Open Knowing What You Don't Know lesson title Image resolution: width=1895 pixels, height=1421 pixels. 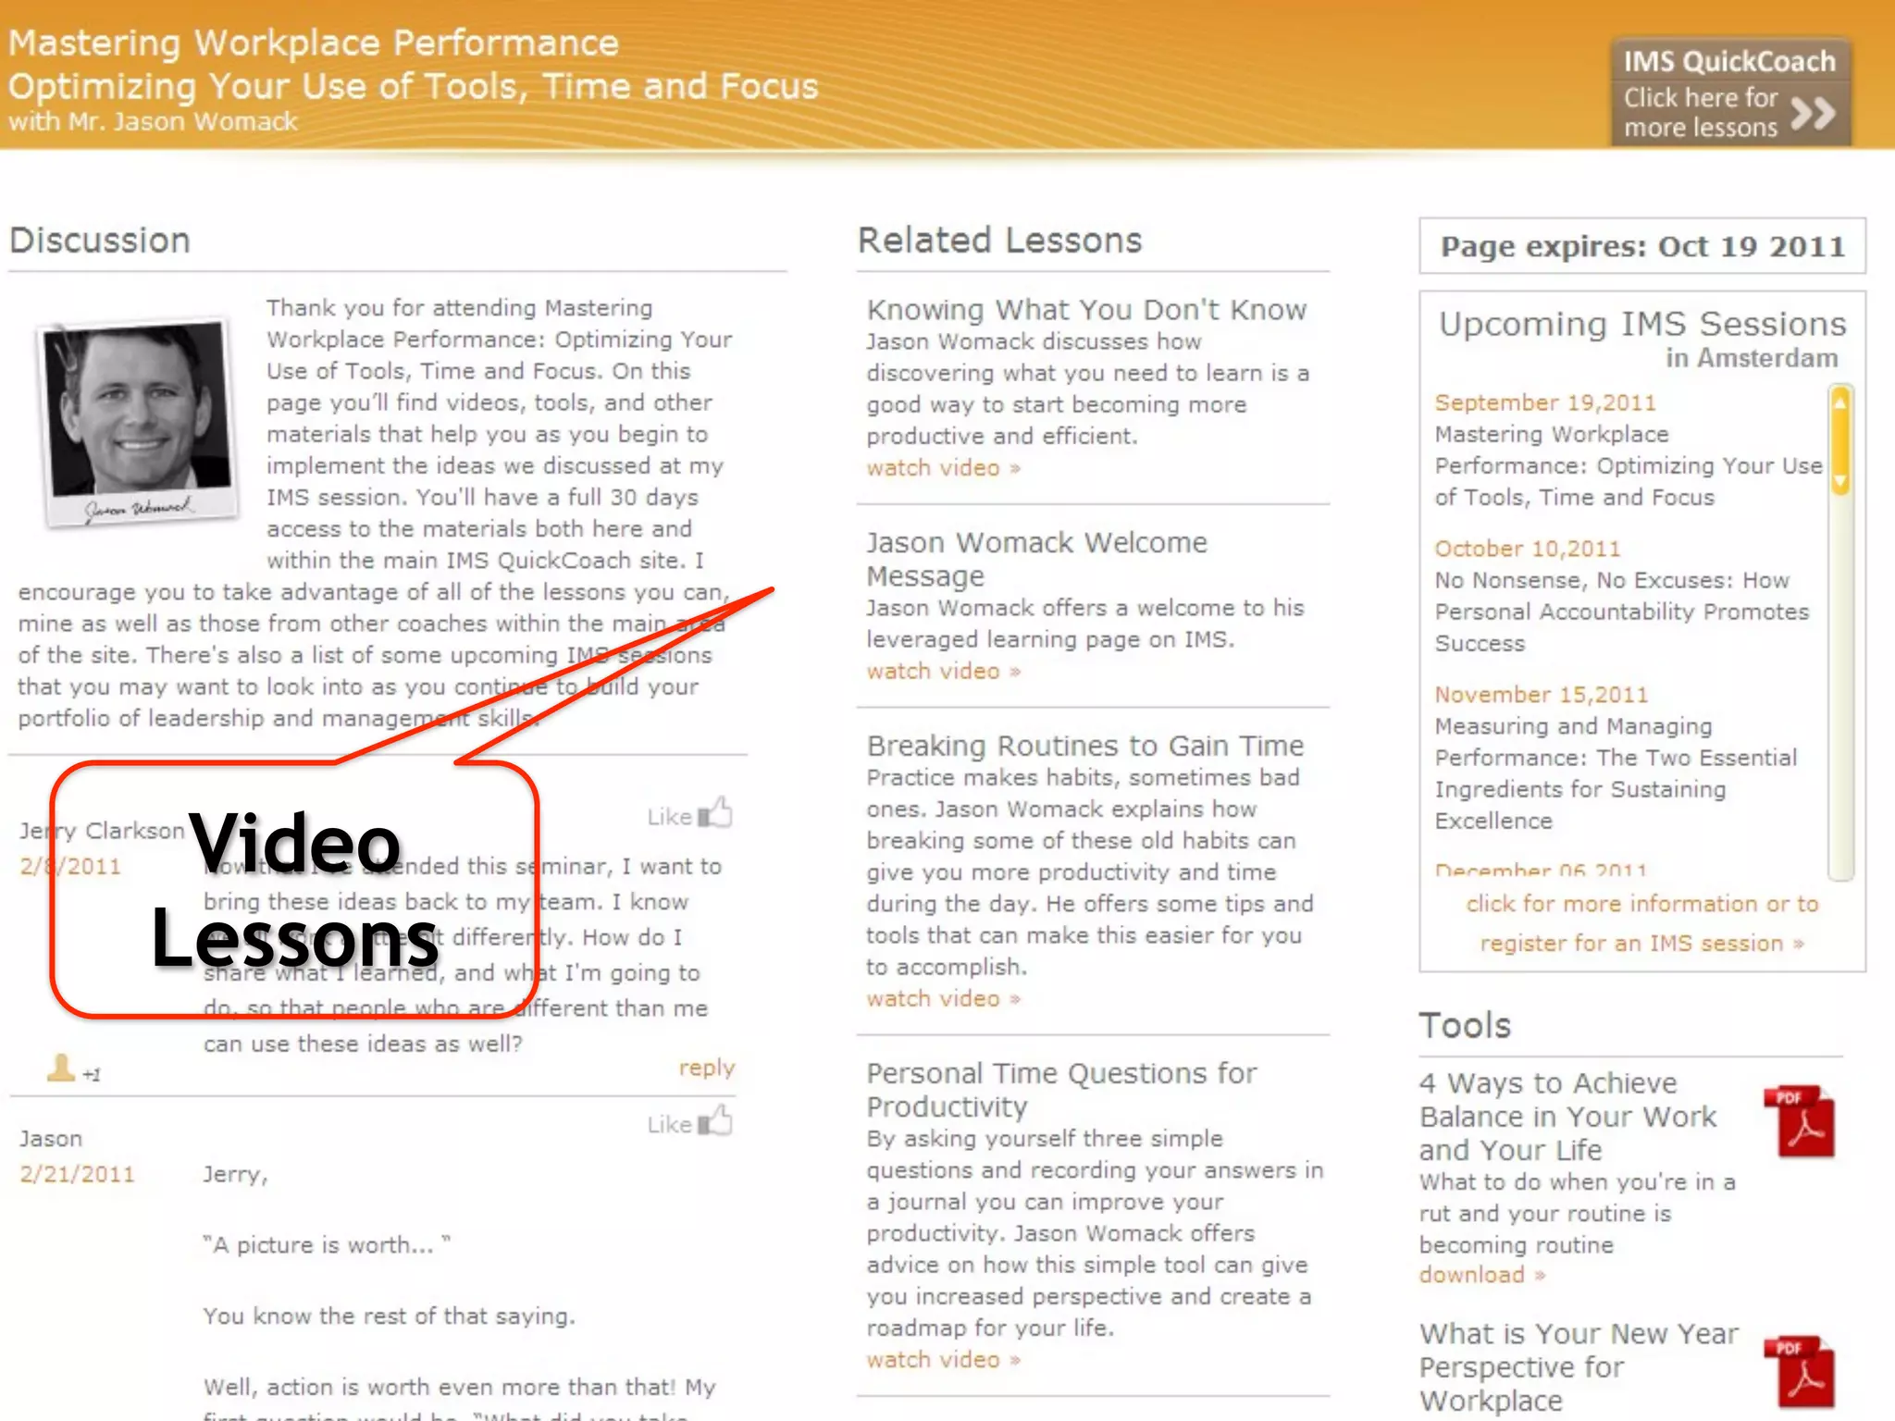[x=1086, y=310]
